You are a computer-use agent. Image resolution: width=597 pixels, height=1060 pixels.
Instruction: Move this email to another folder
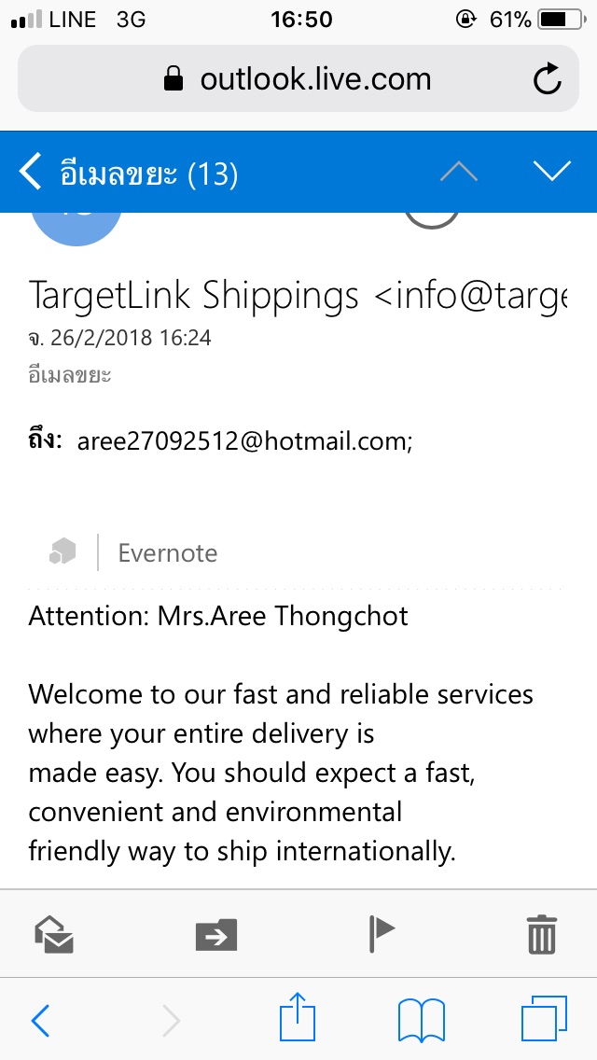[x=216, y=933]
